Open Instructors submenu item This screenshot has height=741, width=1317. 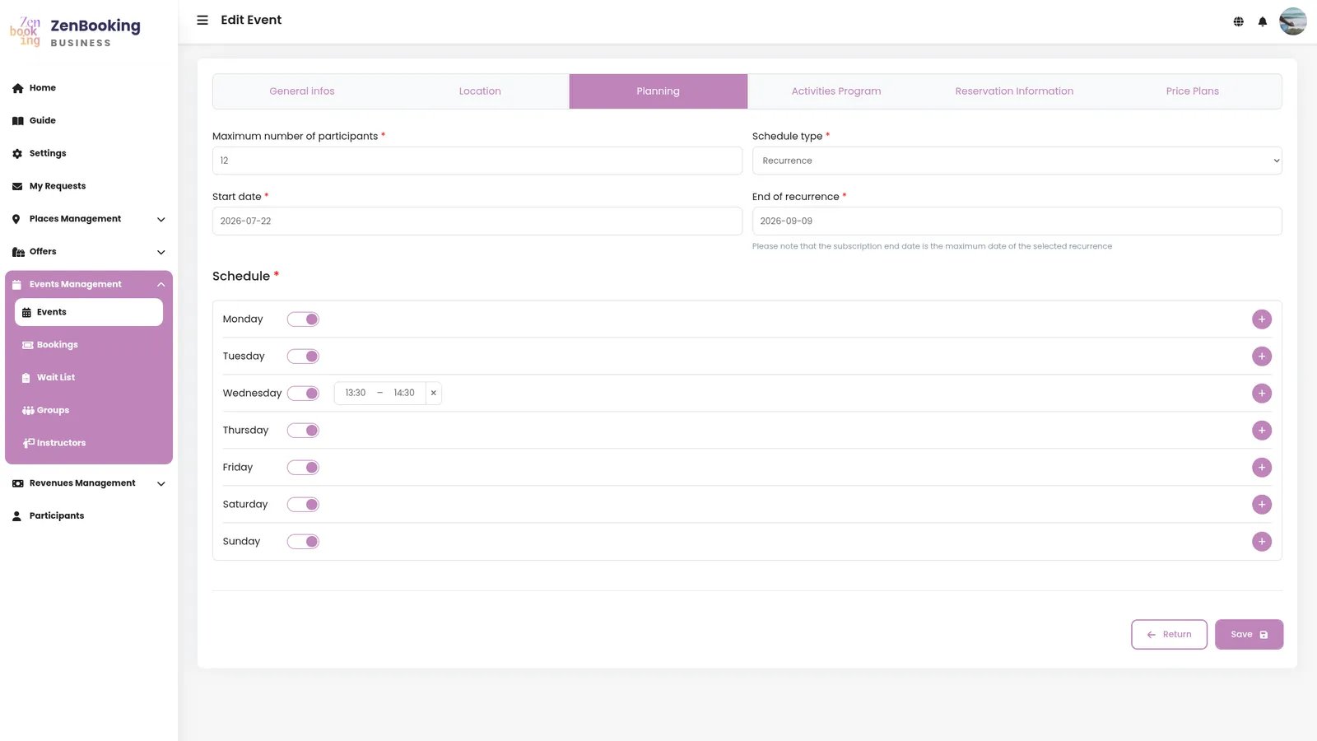click(89, 443)
